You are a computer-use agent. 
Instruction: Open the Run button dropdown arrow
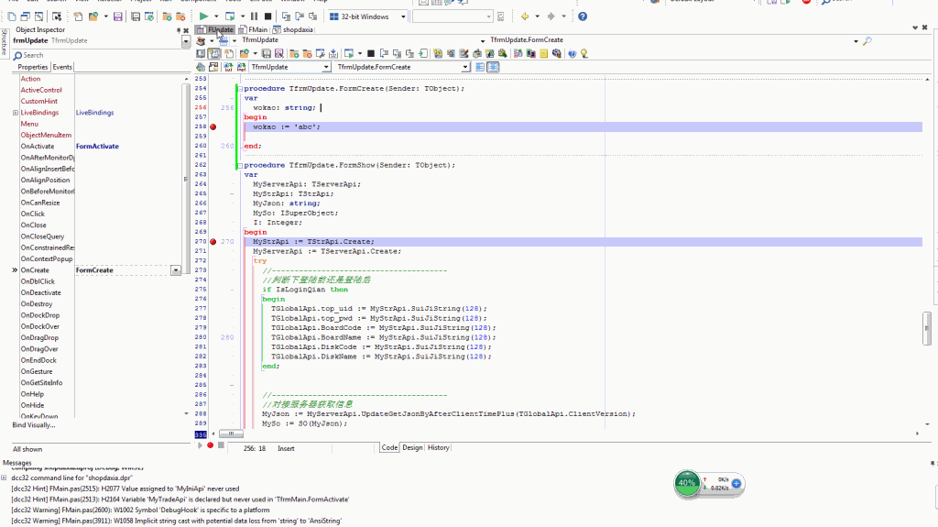coord(216,16)
